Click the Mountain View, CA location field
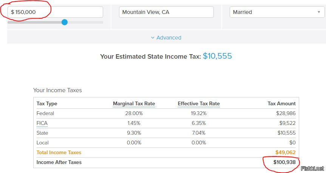This screenshot has height=173, width=326. click(x=166, y=12)
